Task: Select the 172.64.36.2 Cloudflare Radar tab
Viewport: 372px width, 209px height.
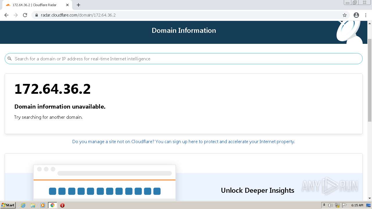Action: pos(37,5)
